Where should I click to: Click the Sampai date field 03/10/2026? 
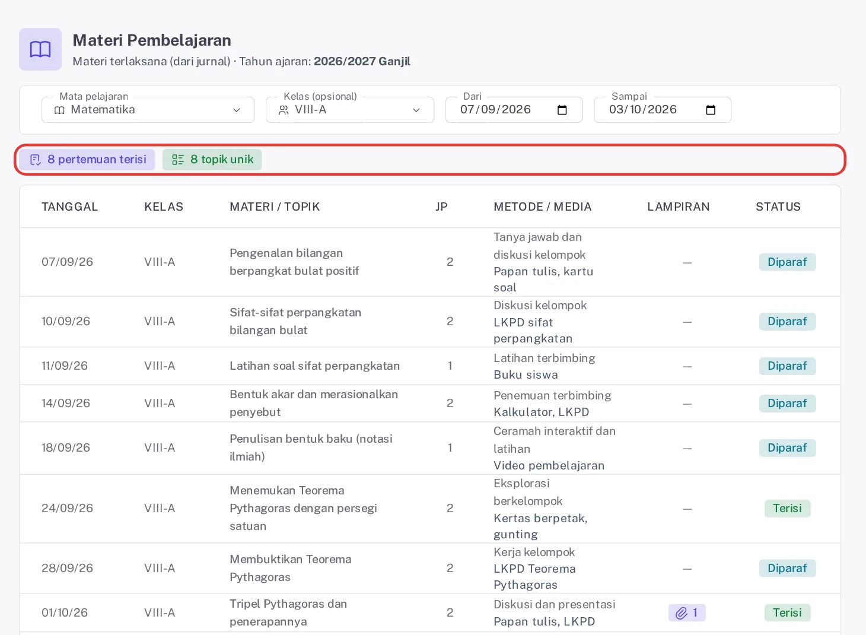pyautogui.click(x=662, y=110)
